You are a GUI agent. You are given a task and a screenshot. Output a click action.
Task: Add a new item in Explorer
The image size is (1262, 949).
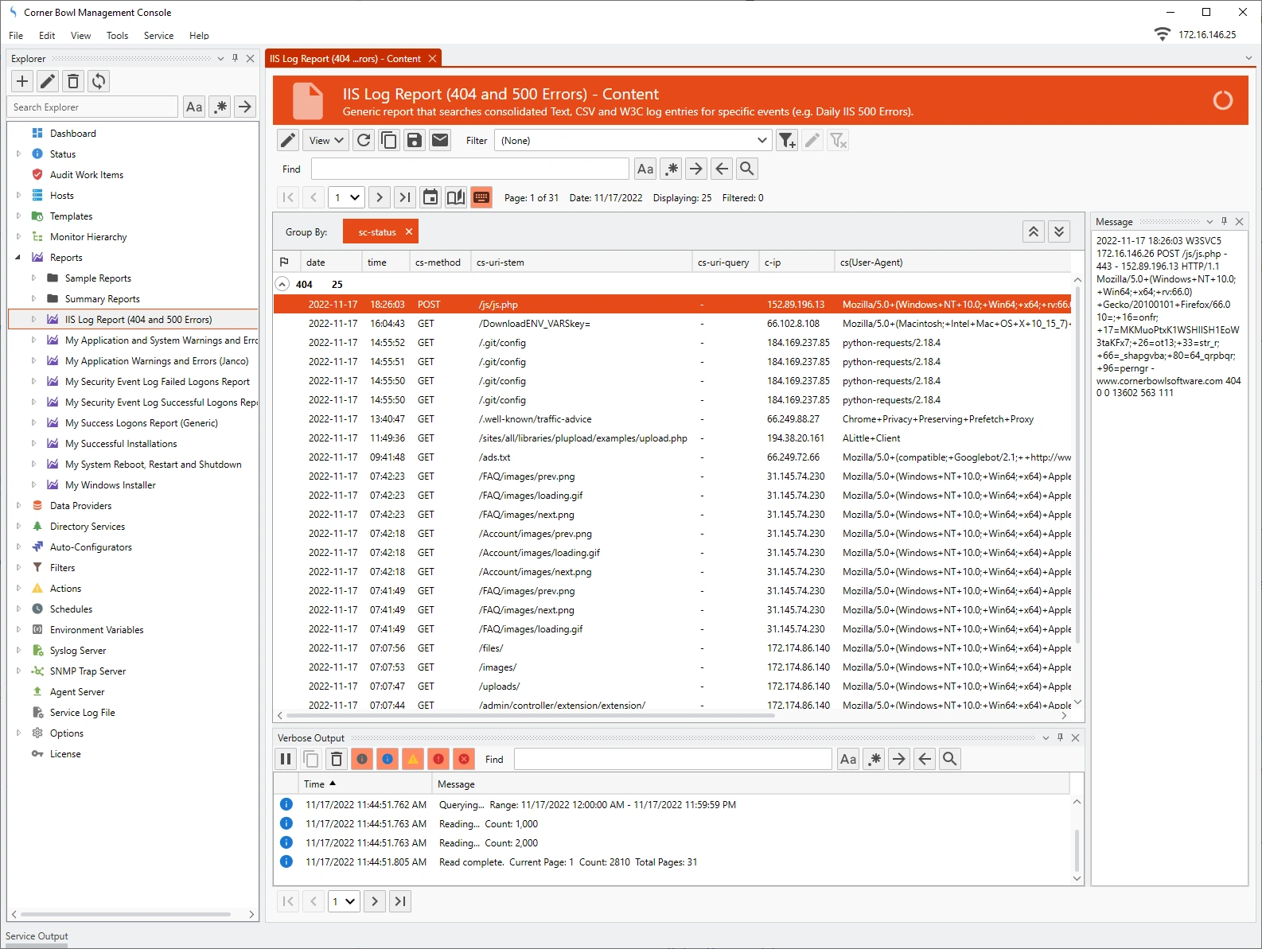click(22, 81)
